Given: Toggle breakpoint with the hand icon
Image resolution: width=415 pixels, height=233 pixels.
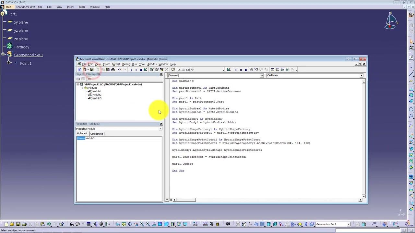Looking at the screenshot, I should (x=251, y=70).
